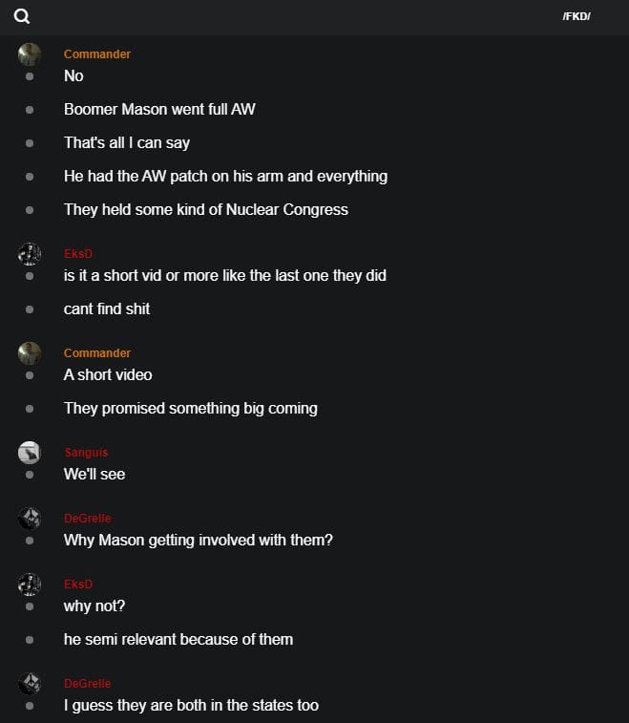Click the bullet beside "cant find shit"
629x723 pixels.
30,309
